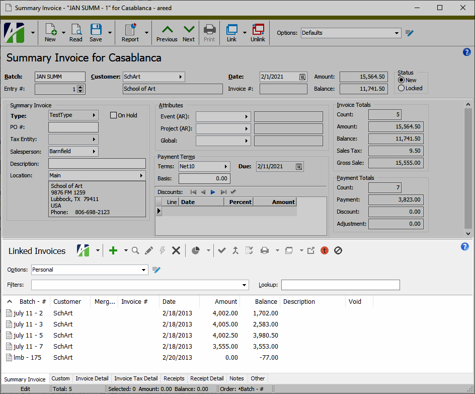Enable the On Hold checkbox

(113, 115)
